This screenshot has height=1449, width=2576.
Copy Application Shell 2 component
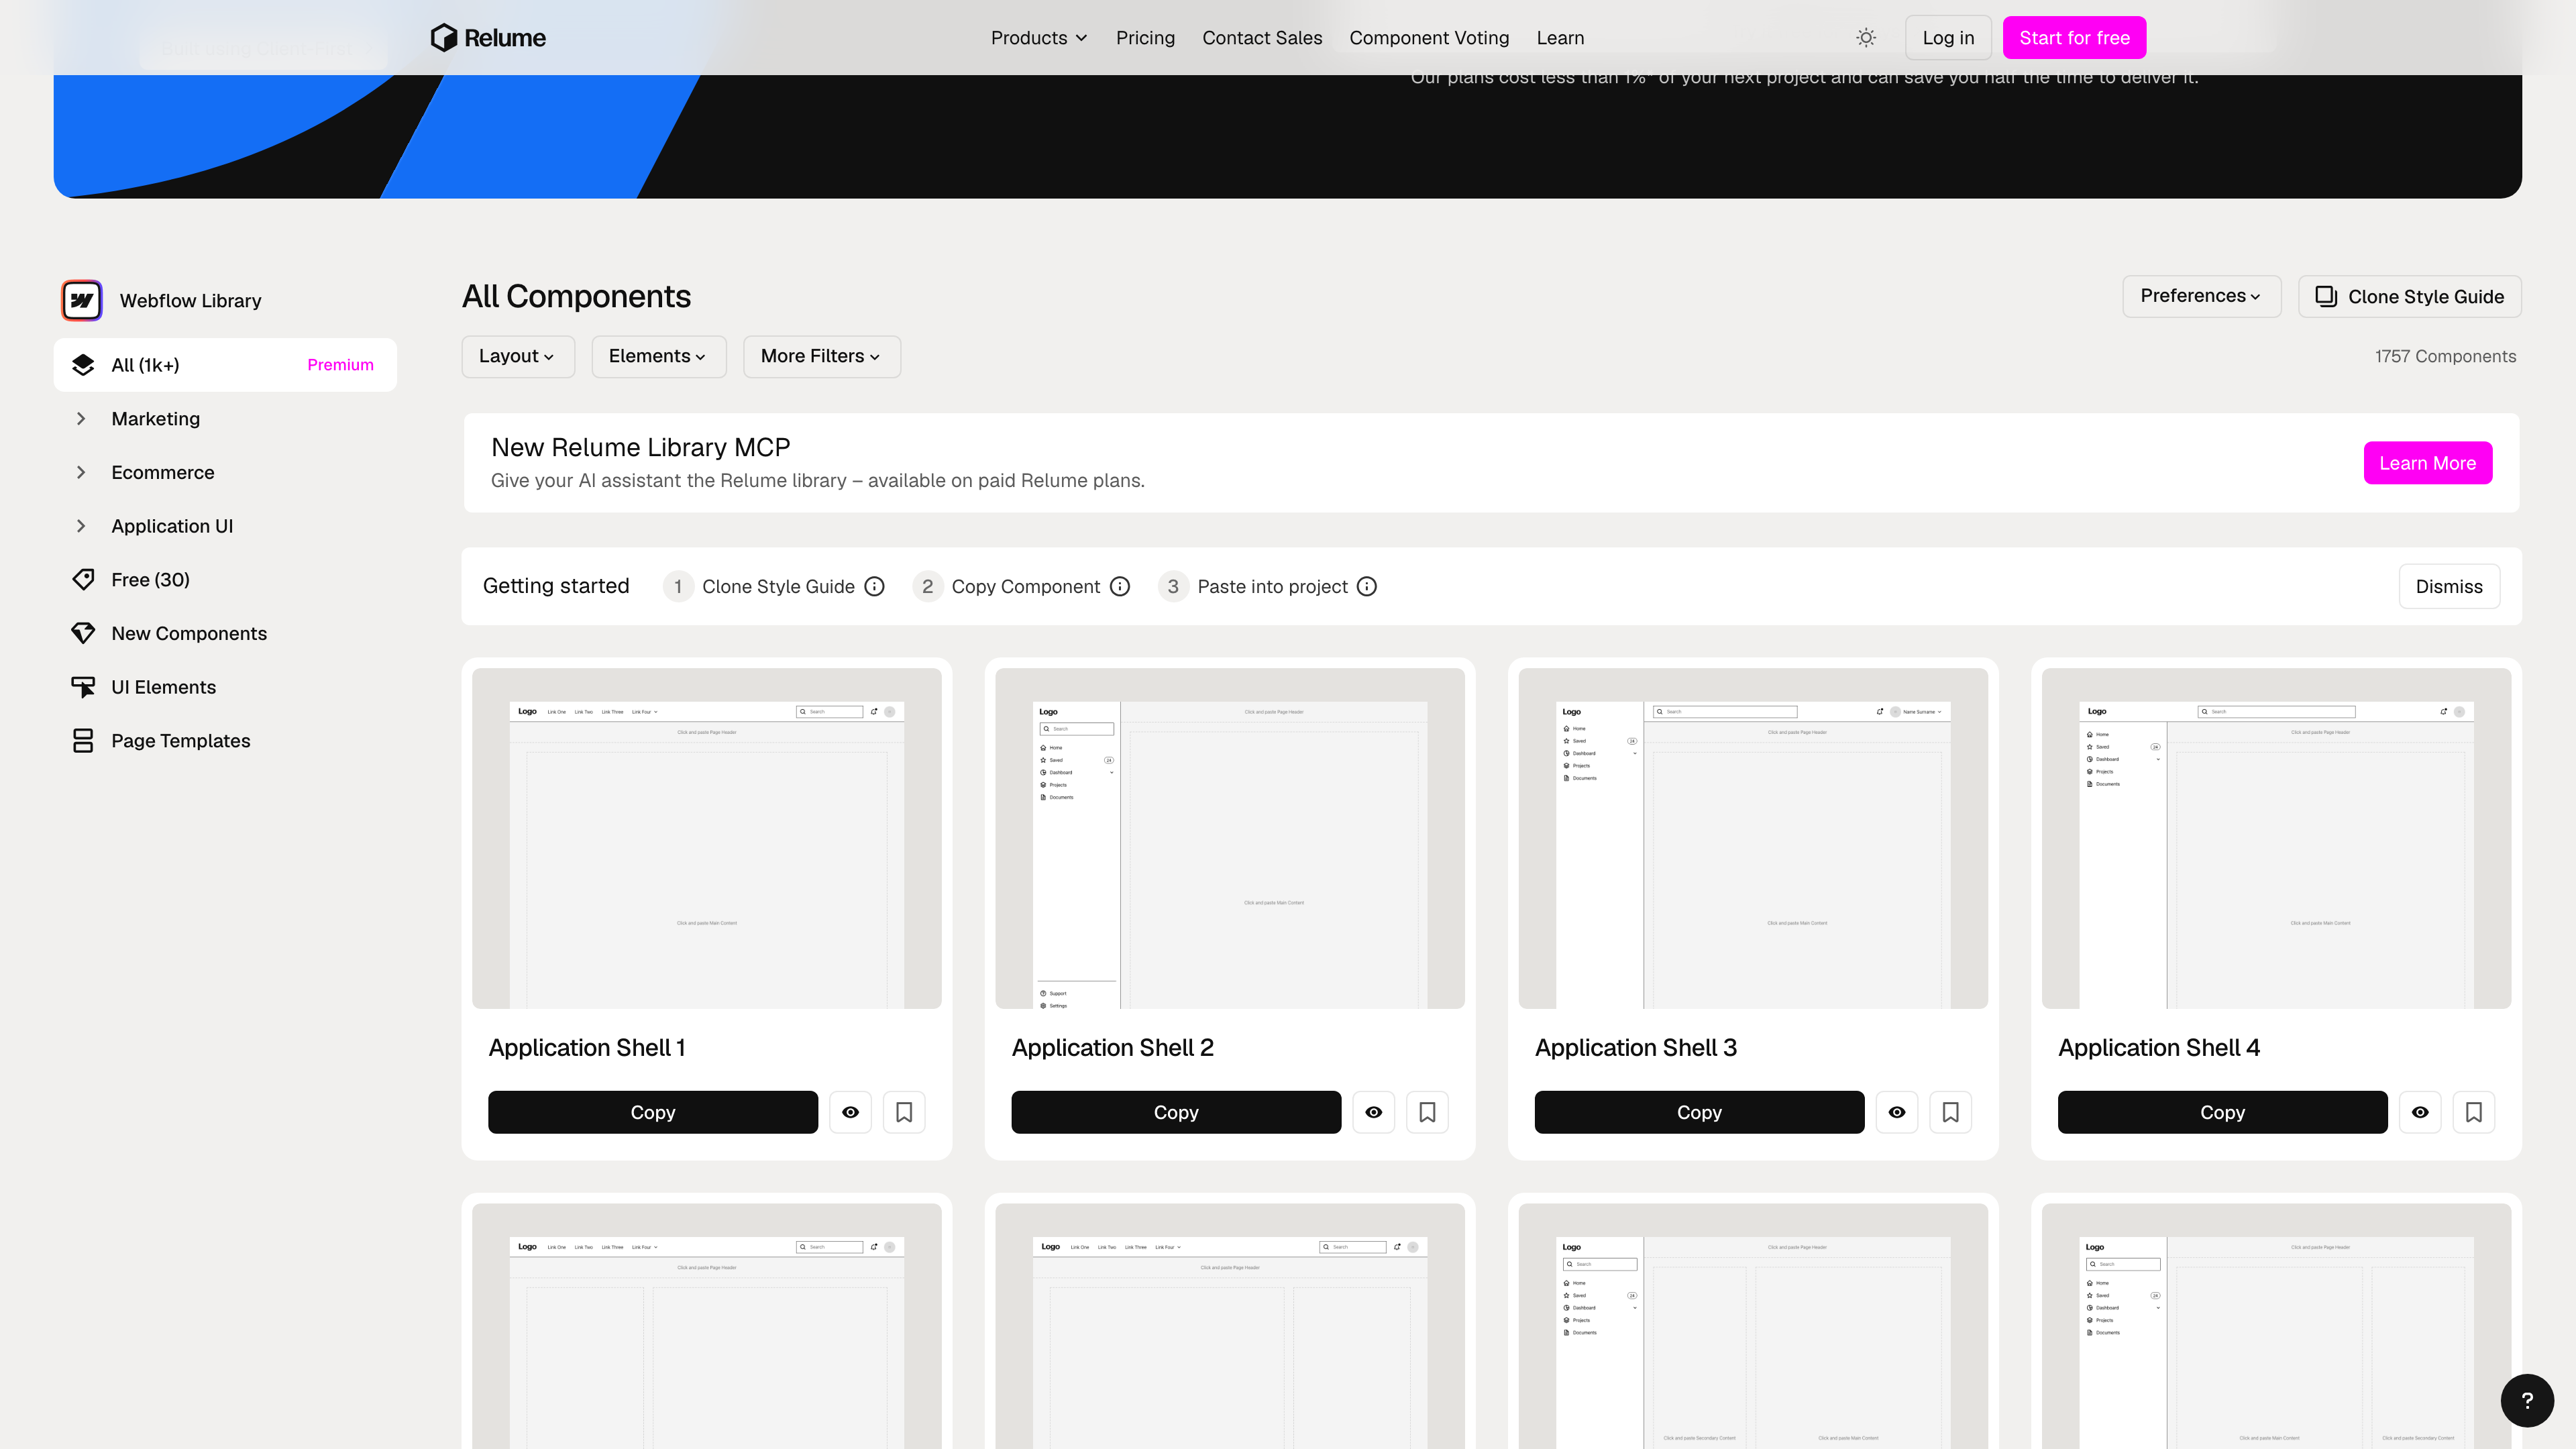click(1176, 1112)
